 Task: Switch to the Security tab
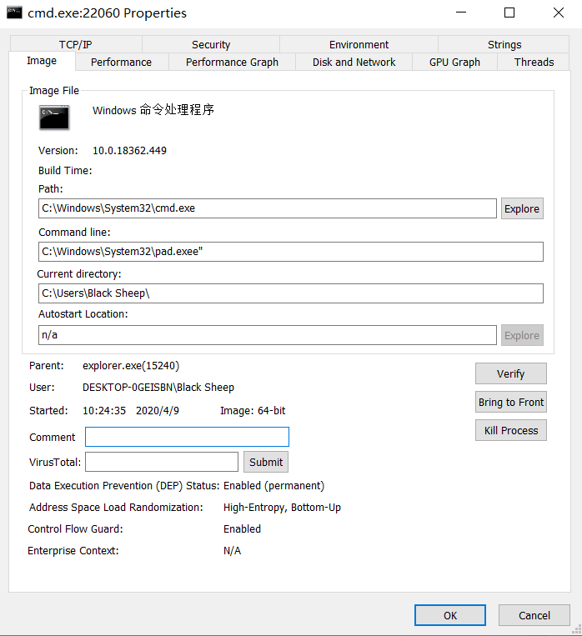211,44
